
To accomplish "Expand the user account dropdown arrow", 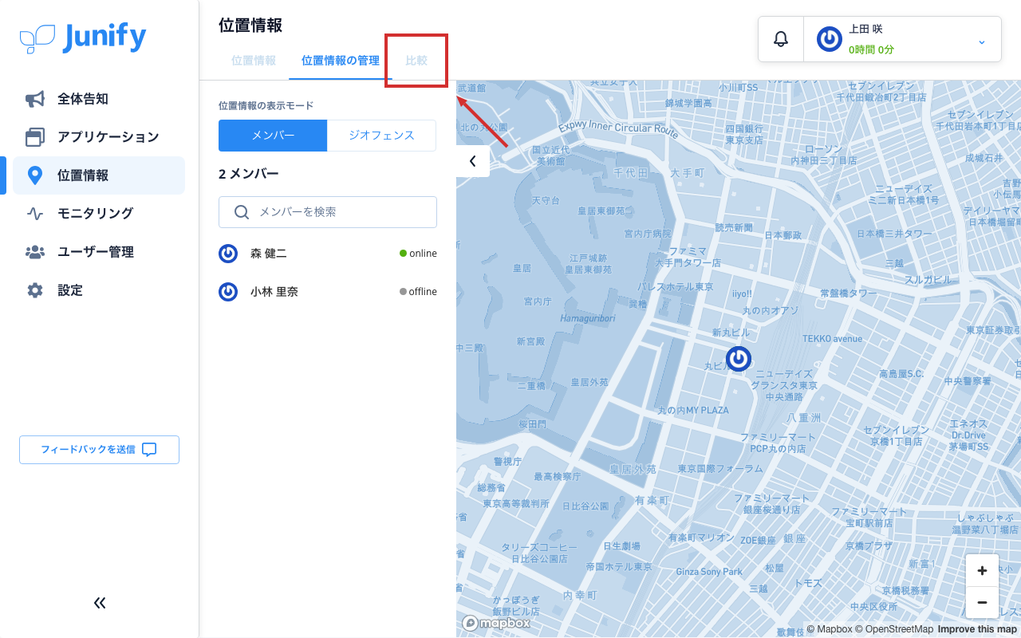I will click(982, 41).
